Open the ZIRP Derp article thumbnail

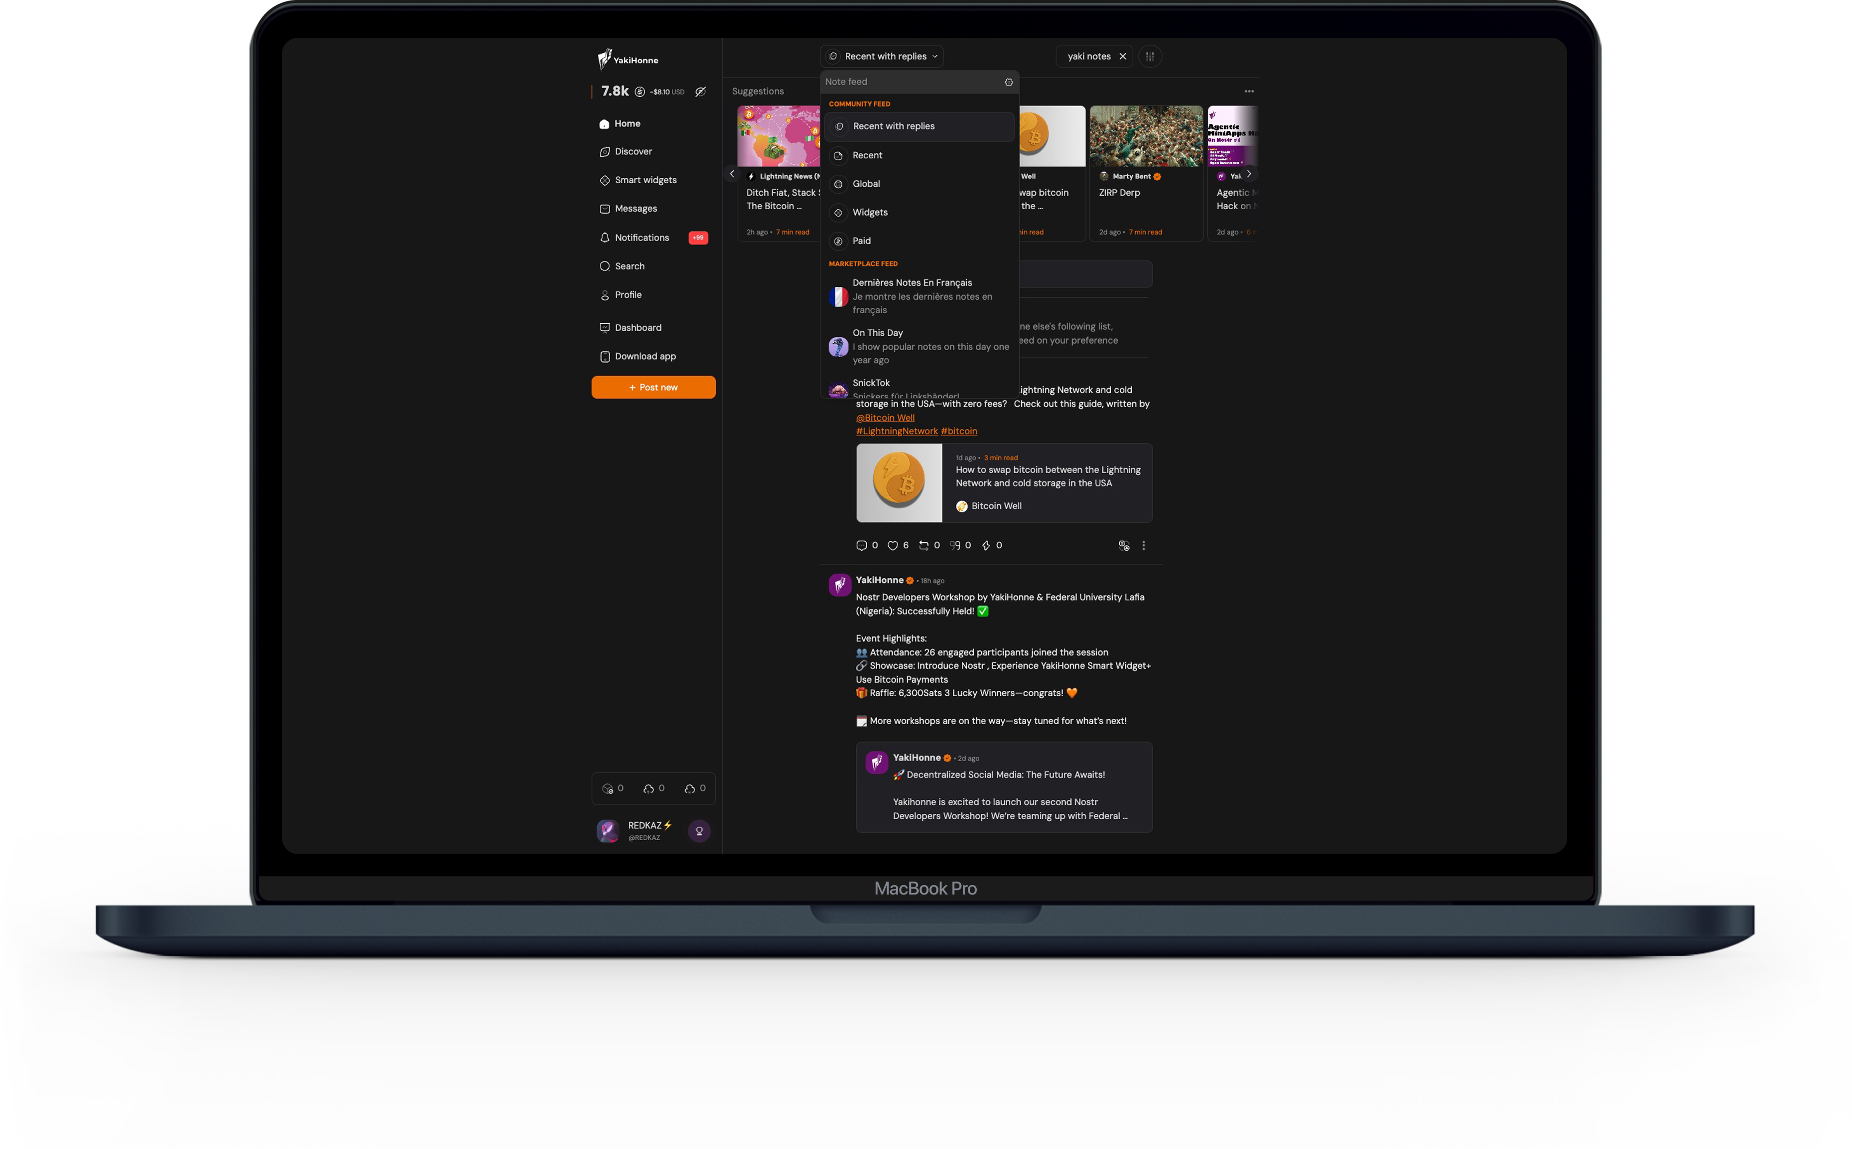(1146, 136)
